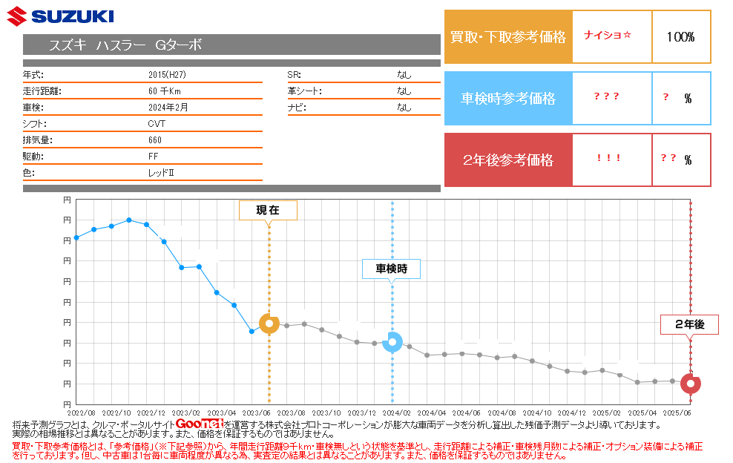Viewport: 733px width, 463px height.
Task: Click the x-axis label 2024/08
Action: (502, 413)
